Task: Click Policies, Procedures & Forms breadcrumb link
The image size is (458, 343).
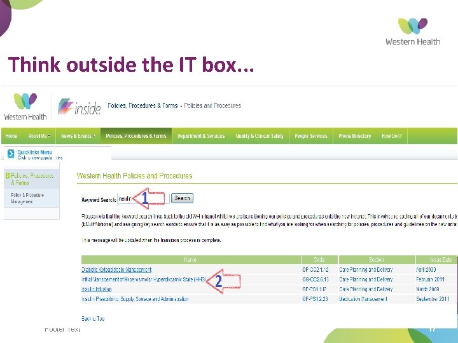Action: [142, 105]
